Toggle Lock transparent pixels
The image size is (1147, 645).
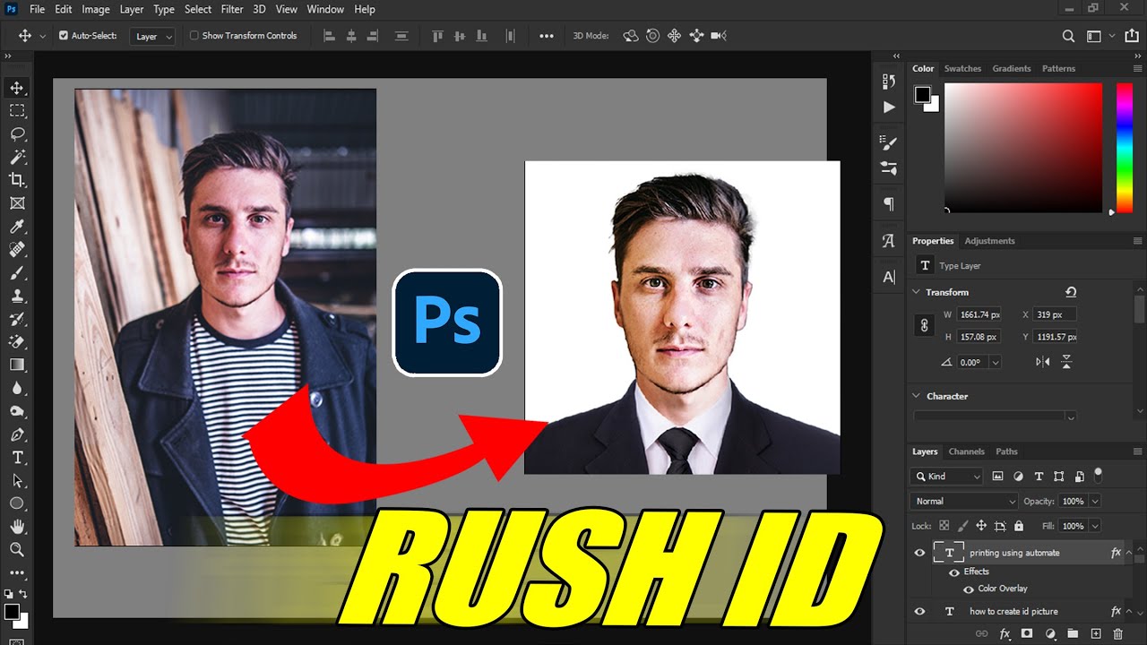(944, 526)
